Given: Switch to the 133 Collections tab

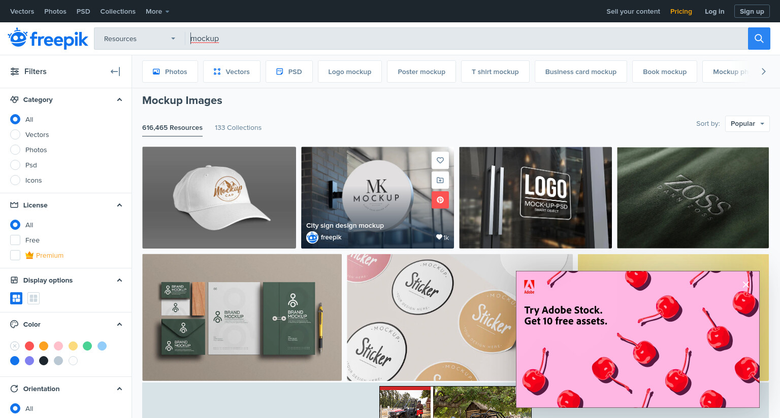Looking at the screenshot, I should click(x=238, y=128).
